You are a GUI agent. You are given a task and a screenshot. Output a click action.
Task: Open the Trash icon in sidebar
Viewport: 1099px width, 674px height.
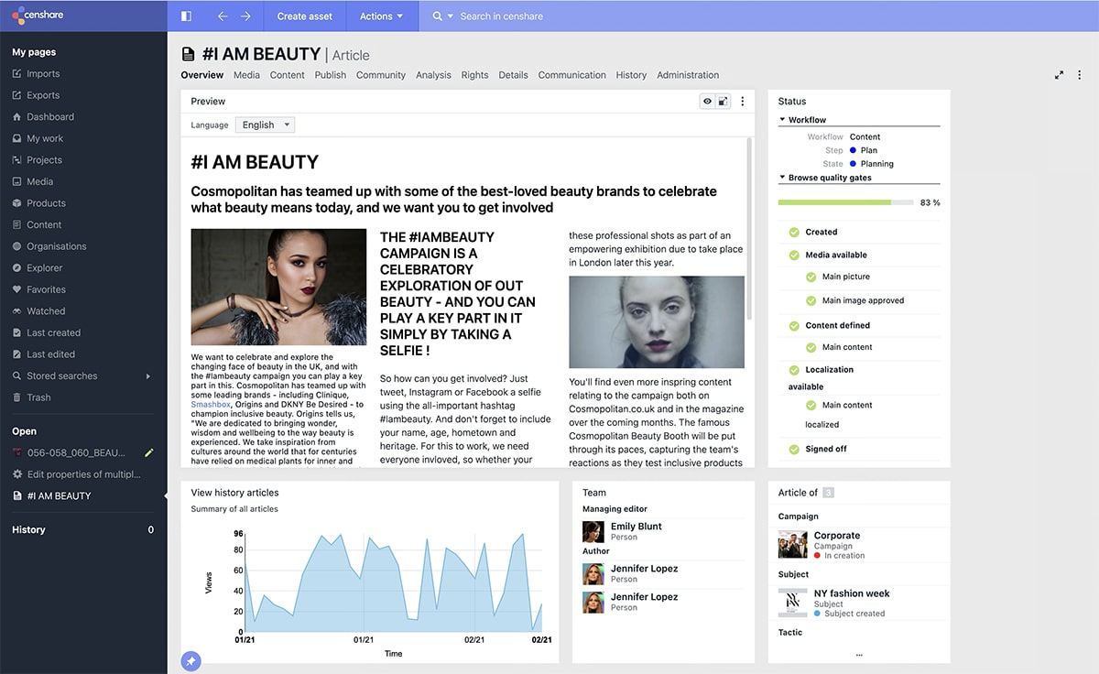tap(16, 397)
